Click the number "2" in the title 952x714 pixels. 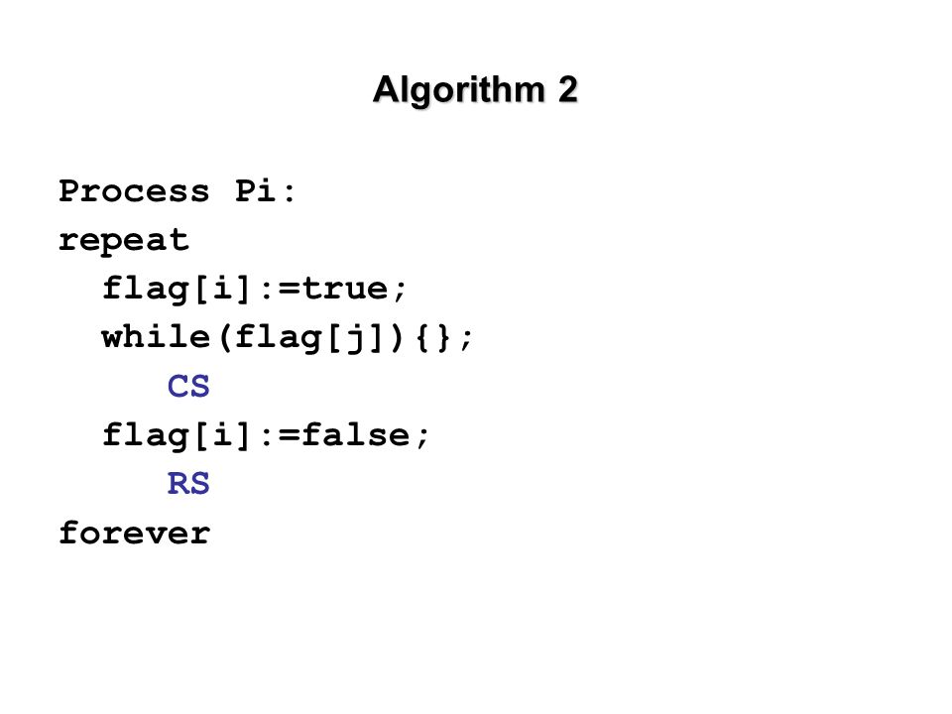click(567, 90)
